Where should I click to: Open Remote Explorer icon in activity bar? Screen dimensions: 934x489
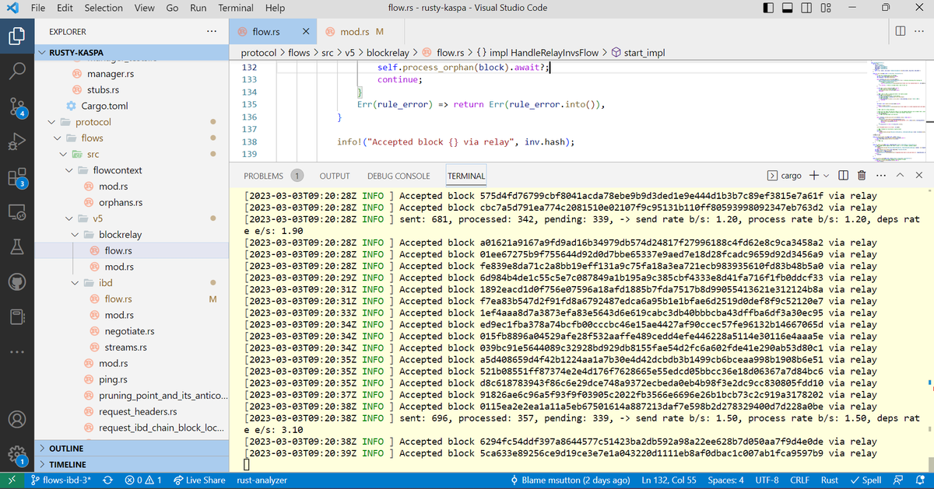tap(17, 211)
